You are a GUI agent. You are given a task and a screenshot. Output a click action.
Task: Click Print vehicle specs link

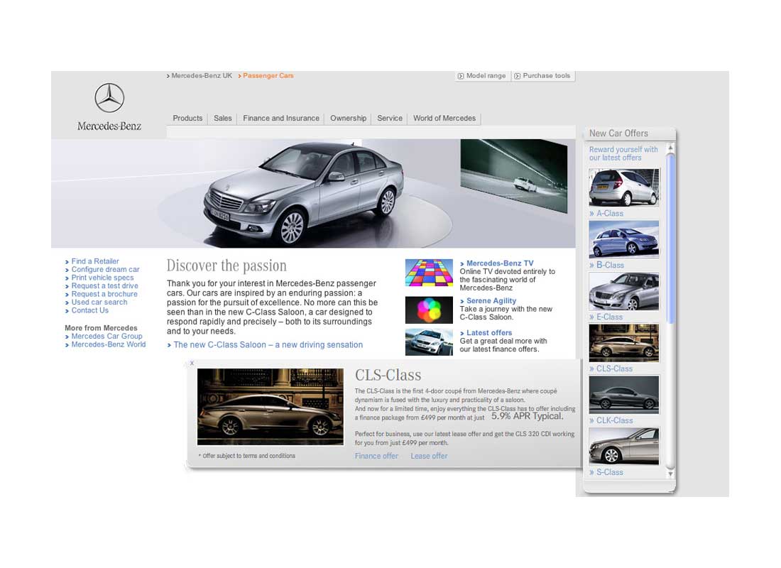click(102, 278)
